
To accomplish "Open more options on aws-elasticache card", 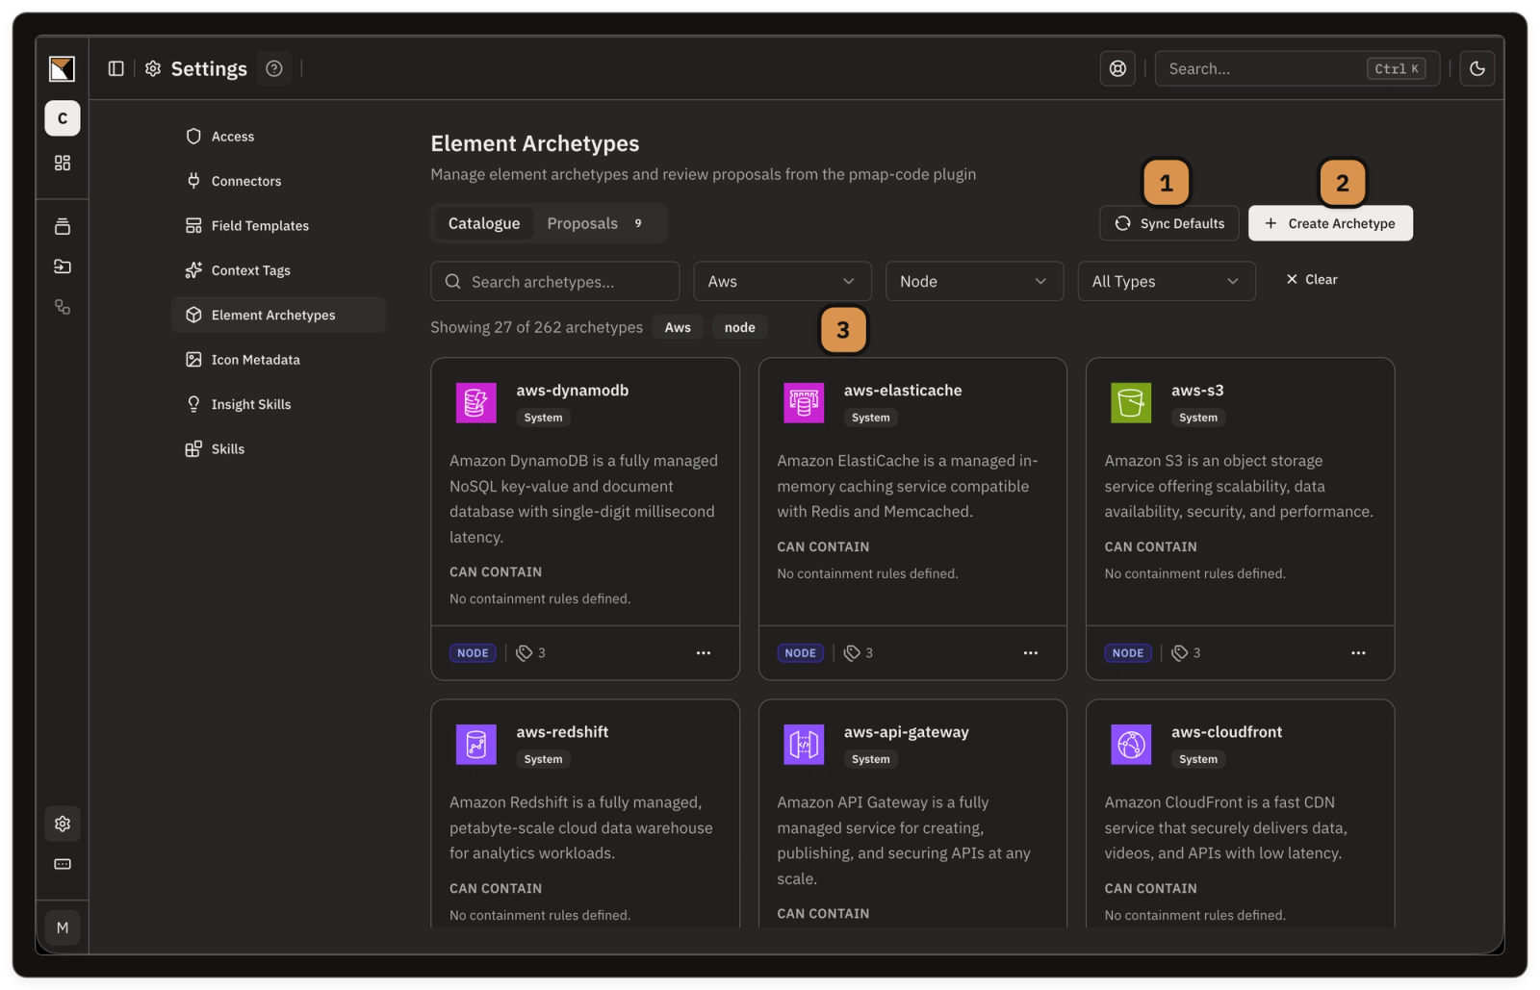I will point(1031,653).
